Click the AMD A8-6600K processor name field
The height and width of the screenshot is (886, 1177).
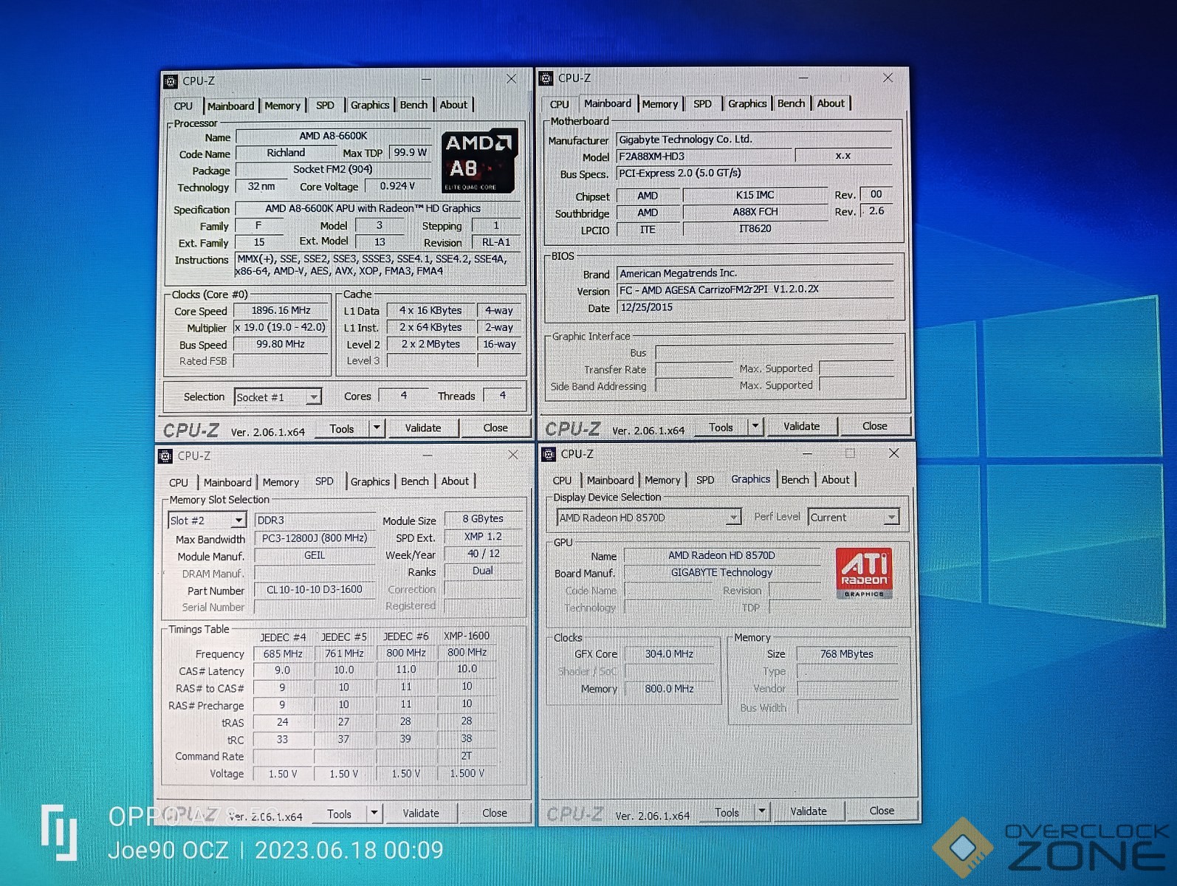(x=334, y=137)
